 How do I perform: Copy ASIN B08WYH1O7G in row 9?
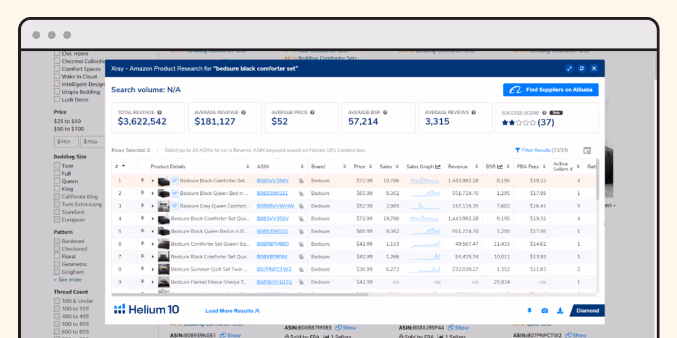point(301,282)
